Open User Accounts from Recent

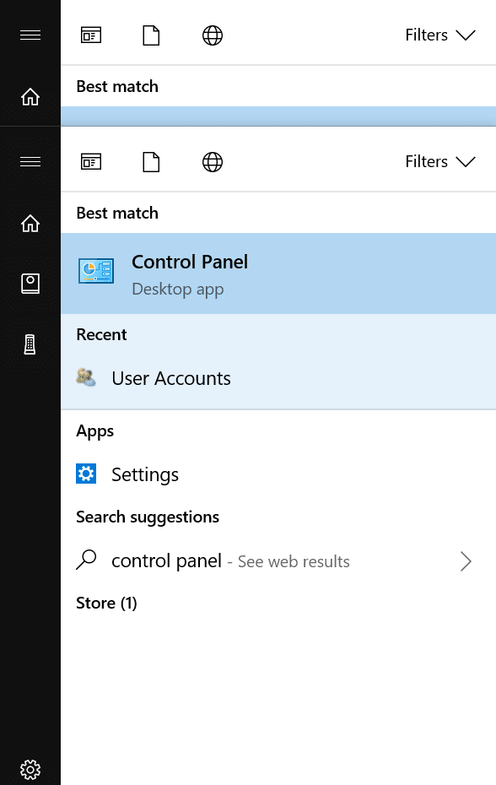278,378
